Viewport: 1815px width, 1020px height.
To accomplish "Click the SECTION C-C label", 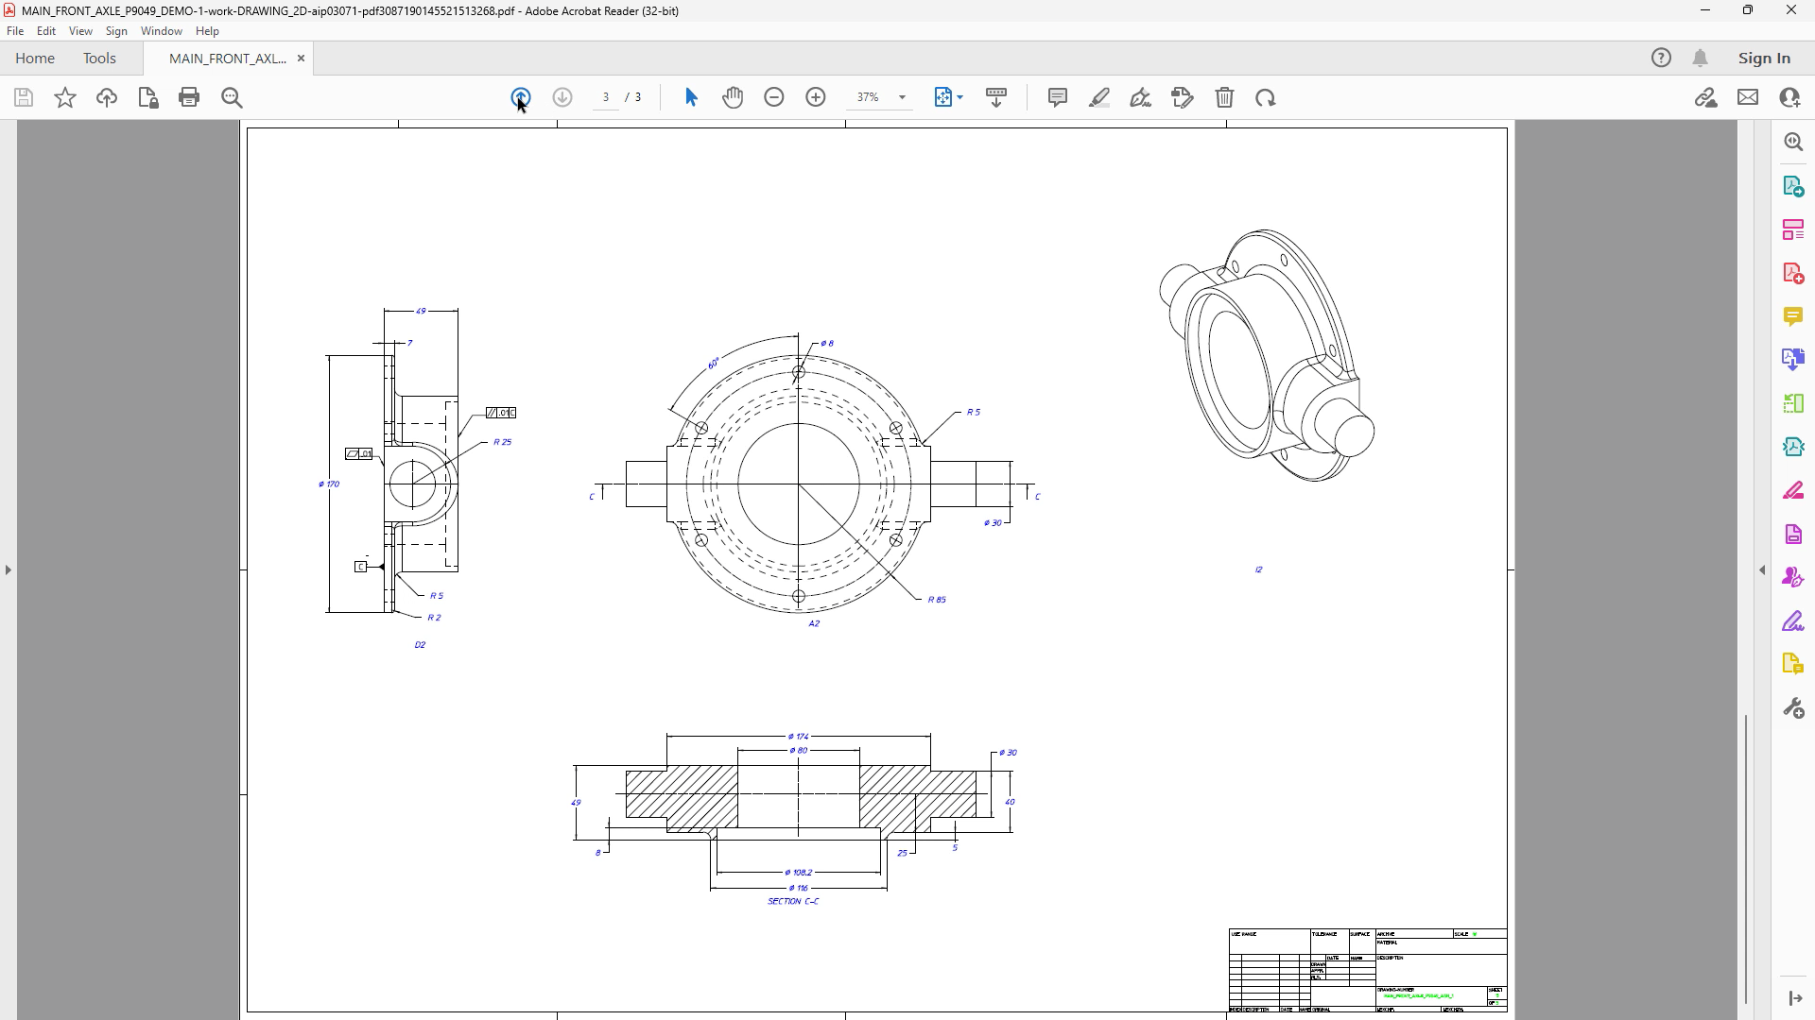I will click(x=793, y=901).
